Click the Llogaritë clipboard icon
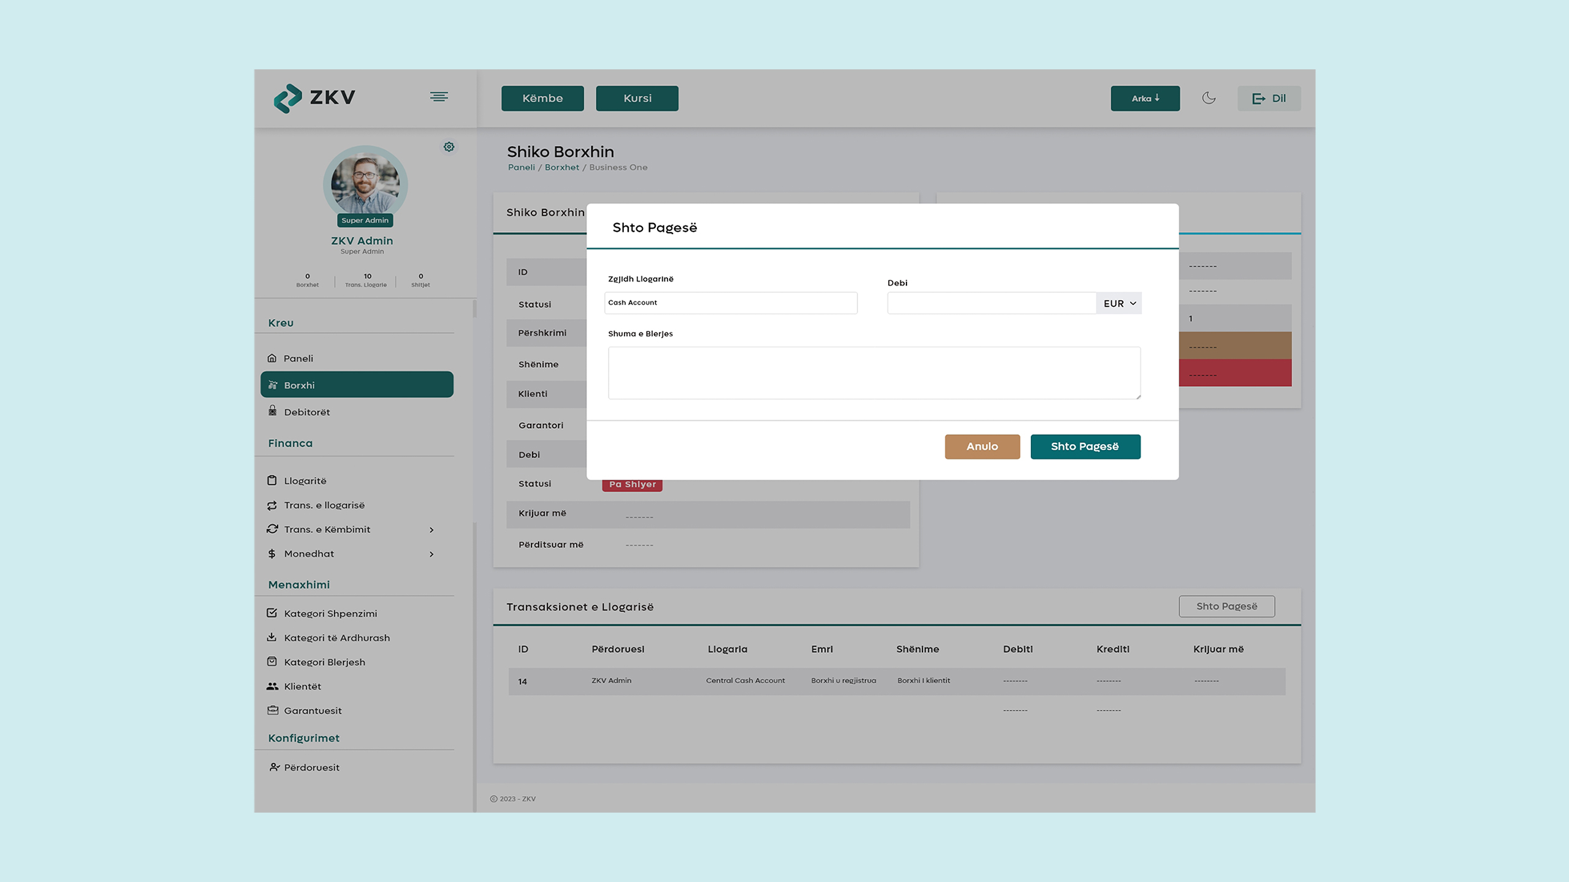 point(272,480)
